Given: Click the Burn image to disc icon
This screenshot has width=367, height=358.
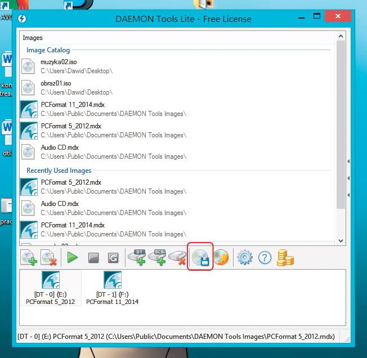Looking at the screenshot, I should tap(220, 258).
